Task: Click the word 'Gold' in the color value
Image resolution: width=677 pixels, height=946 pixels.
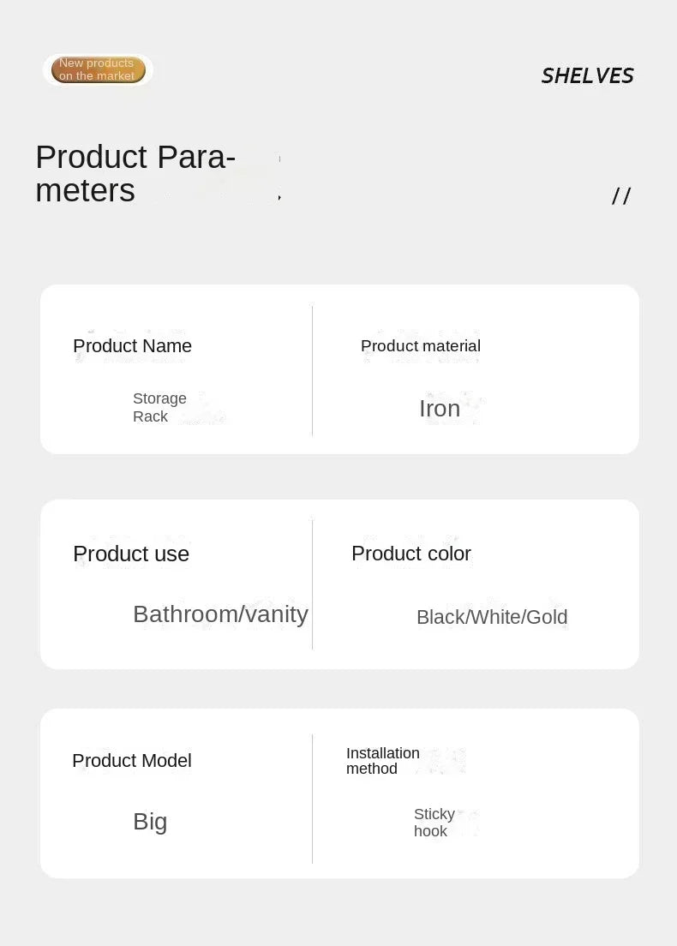Action: 547,617
